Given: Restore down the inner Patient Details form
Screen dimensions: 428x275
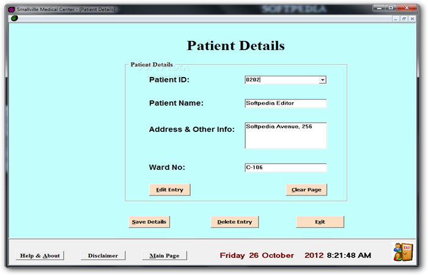Looking at the screenshot, I should tap(404, 18).
